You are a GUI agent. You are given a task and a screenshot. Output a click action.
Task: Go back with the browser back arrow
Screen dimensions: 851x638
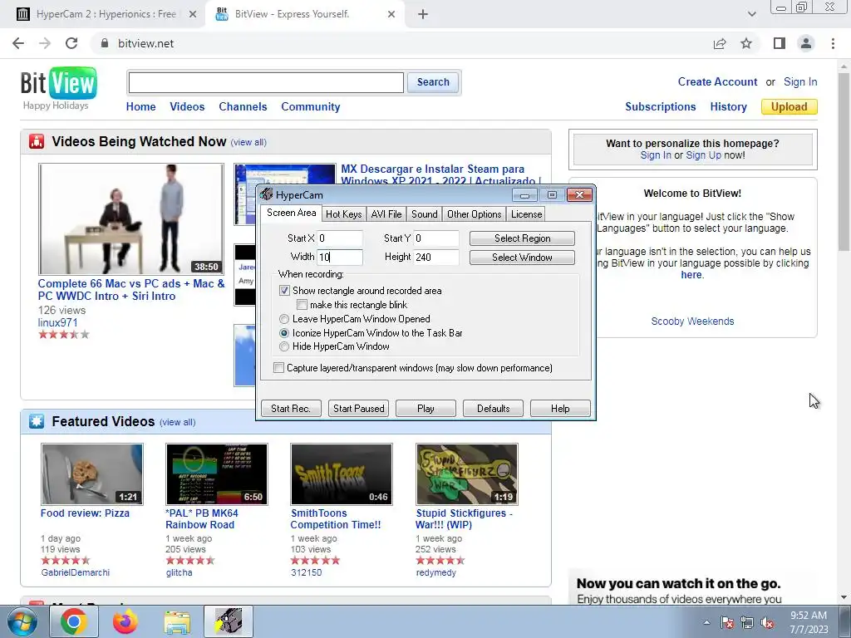(18, 43)
